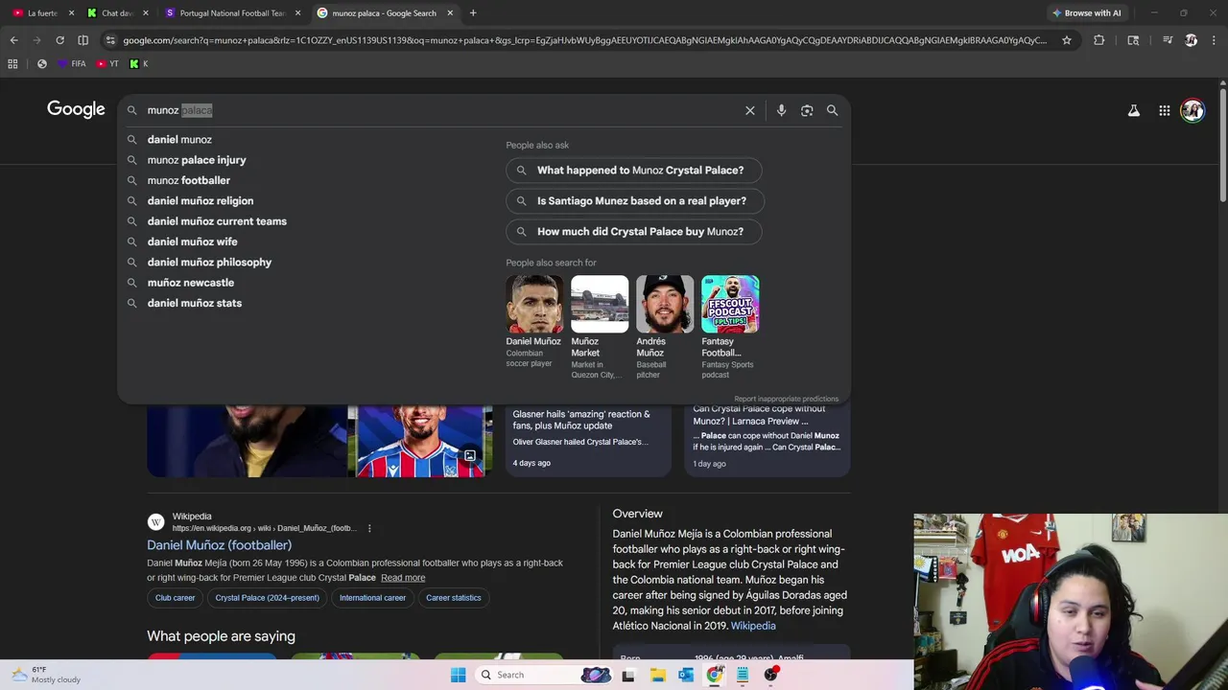Open the browser extensions puzzle icon
Image resolution: width=1228 pixels, height=690 pixels.
point(1098,40)
